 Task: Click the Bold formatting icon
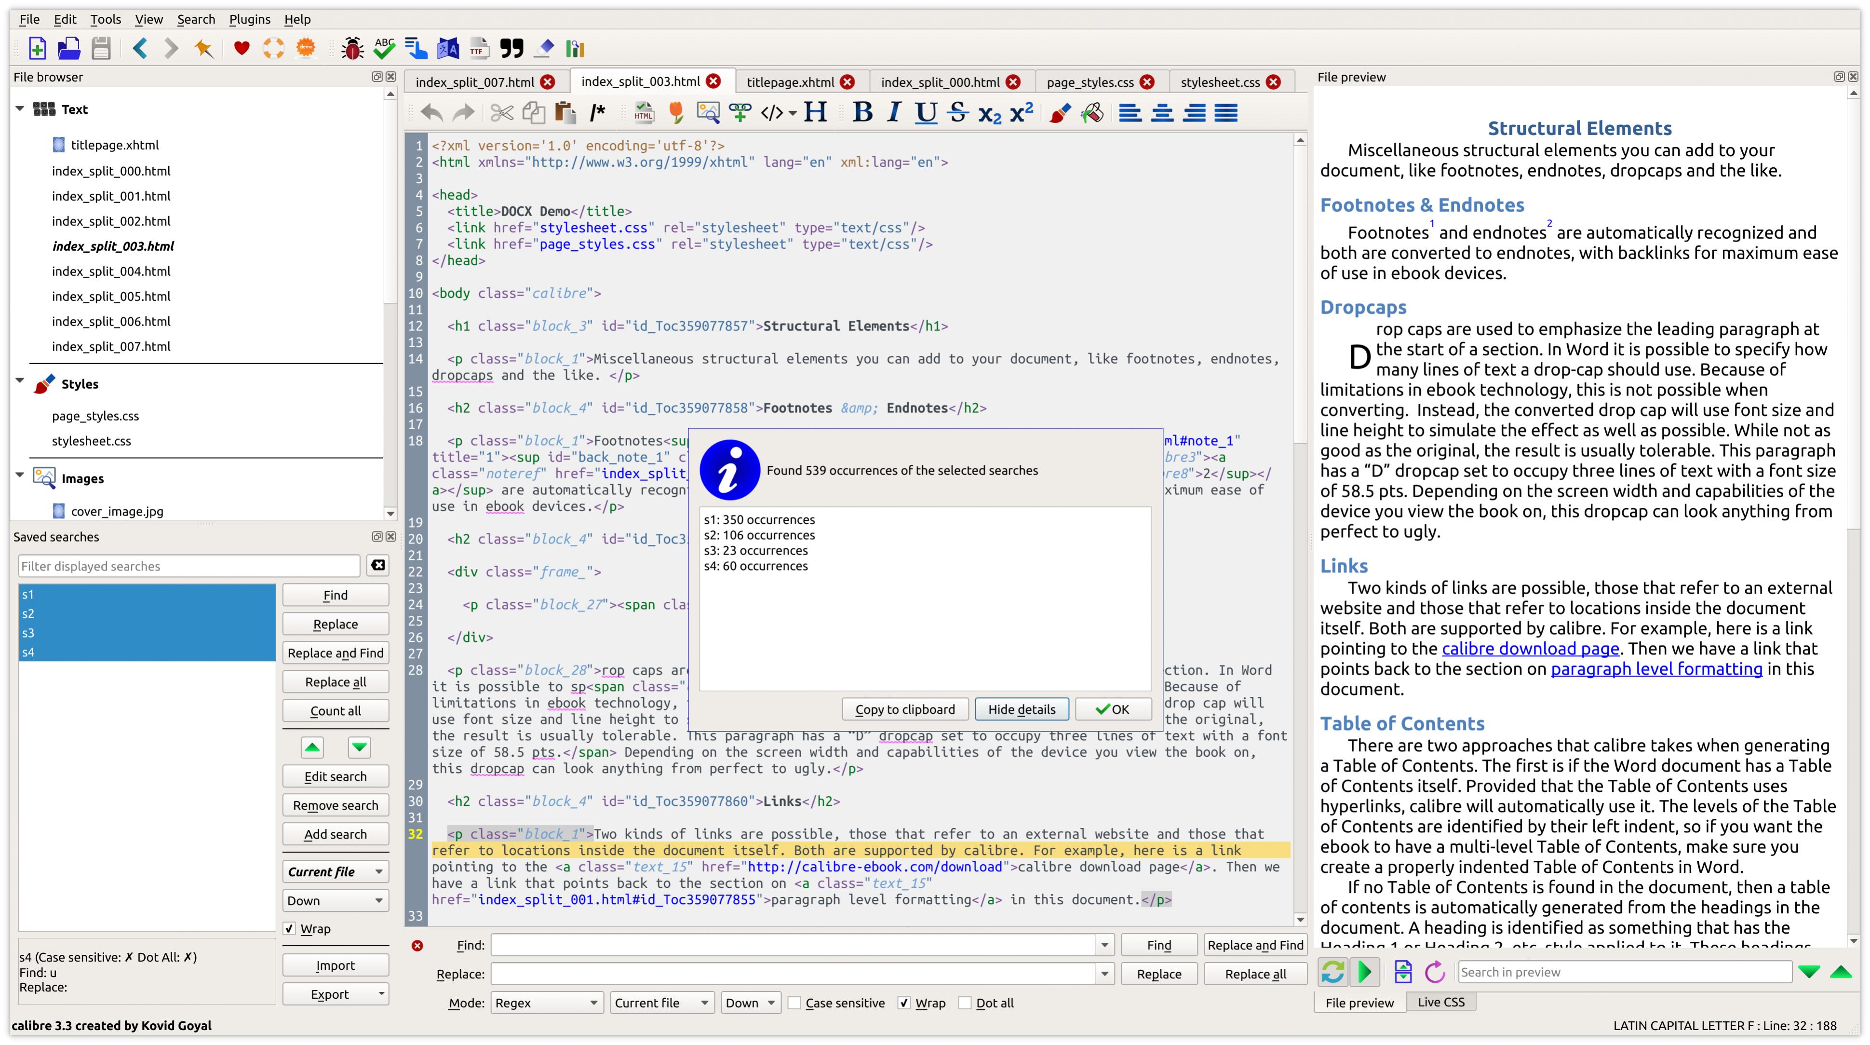point(862,112)
